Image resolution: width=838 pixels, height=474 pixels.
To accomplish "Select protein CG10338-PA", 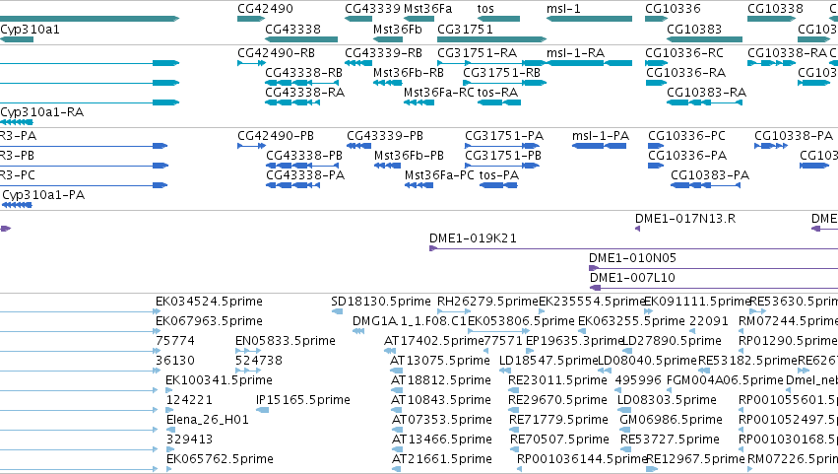I will click(794, 136).
